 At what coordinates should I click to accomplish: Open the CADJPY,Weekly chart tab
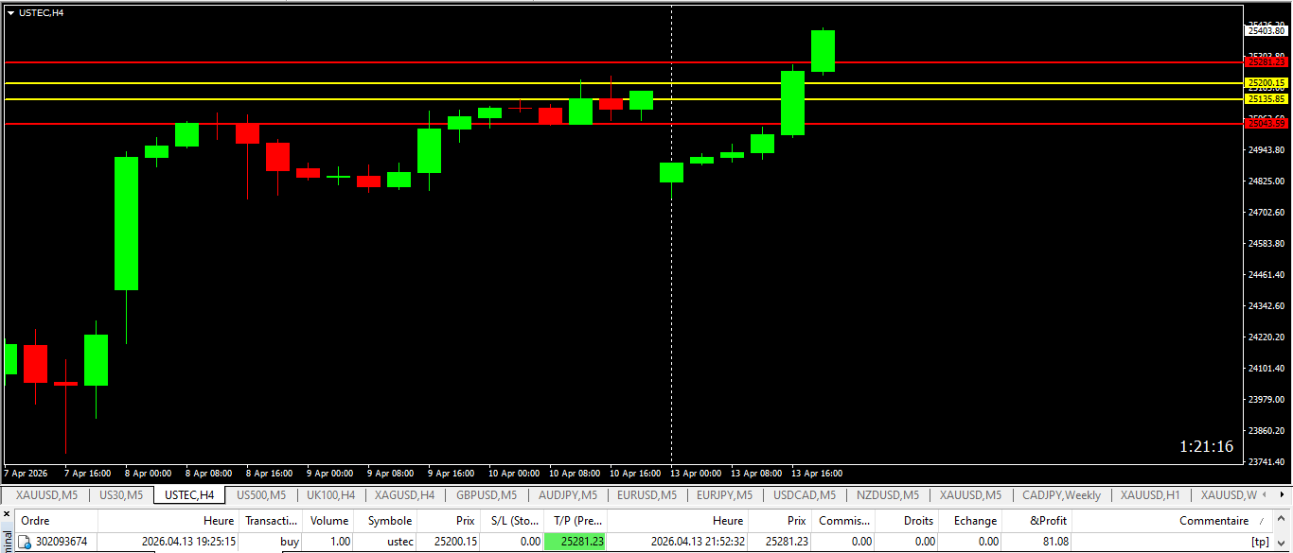(x=1061, y=495)
